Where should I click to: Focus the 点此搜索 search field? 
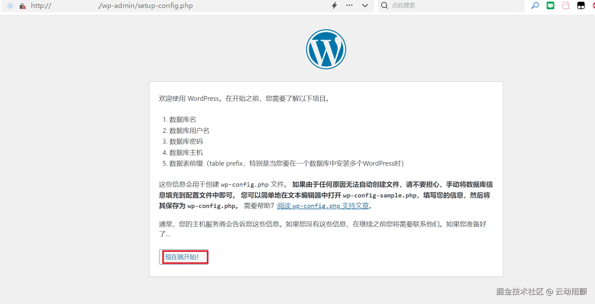(x=451, y=5)
